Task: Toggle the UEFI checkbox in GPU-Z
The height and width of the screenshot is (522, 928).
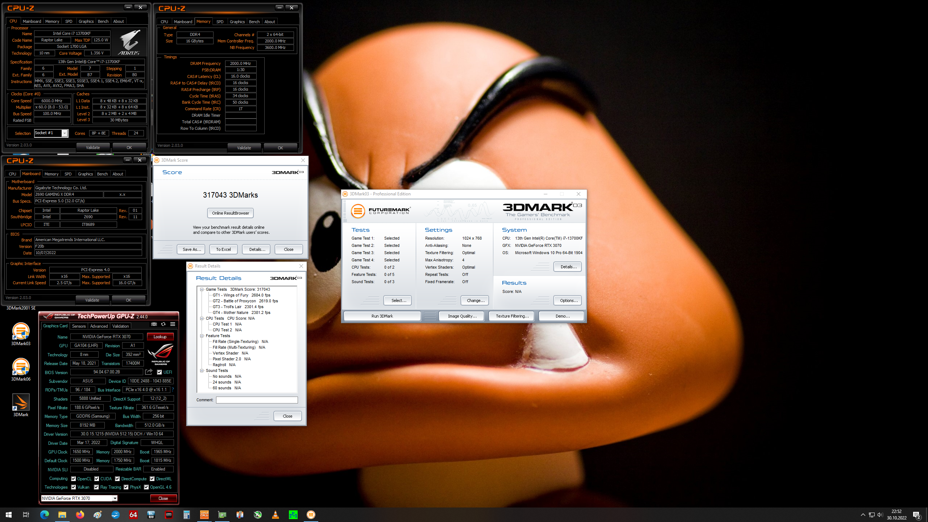Action: click(159, 372)
